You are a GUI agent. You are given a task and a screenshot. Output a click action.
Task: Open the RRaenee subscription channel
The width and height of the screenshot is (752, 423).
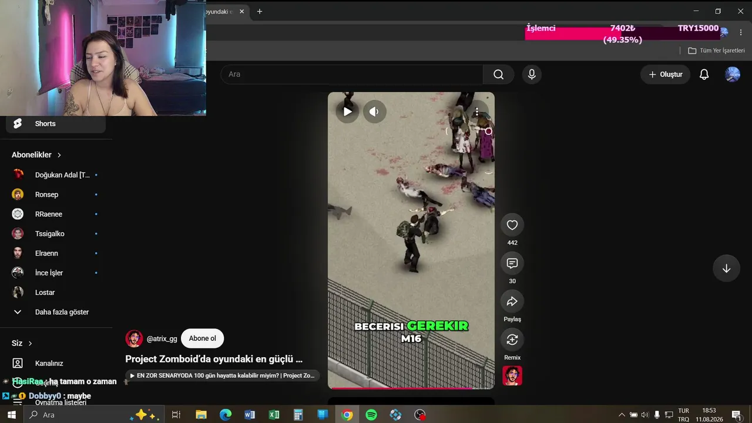pyautogui.click(x=56, y=214)
